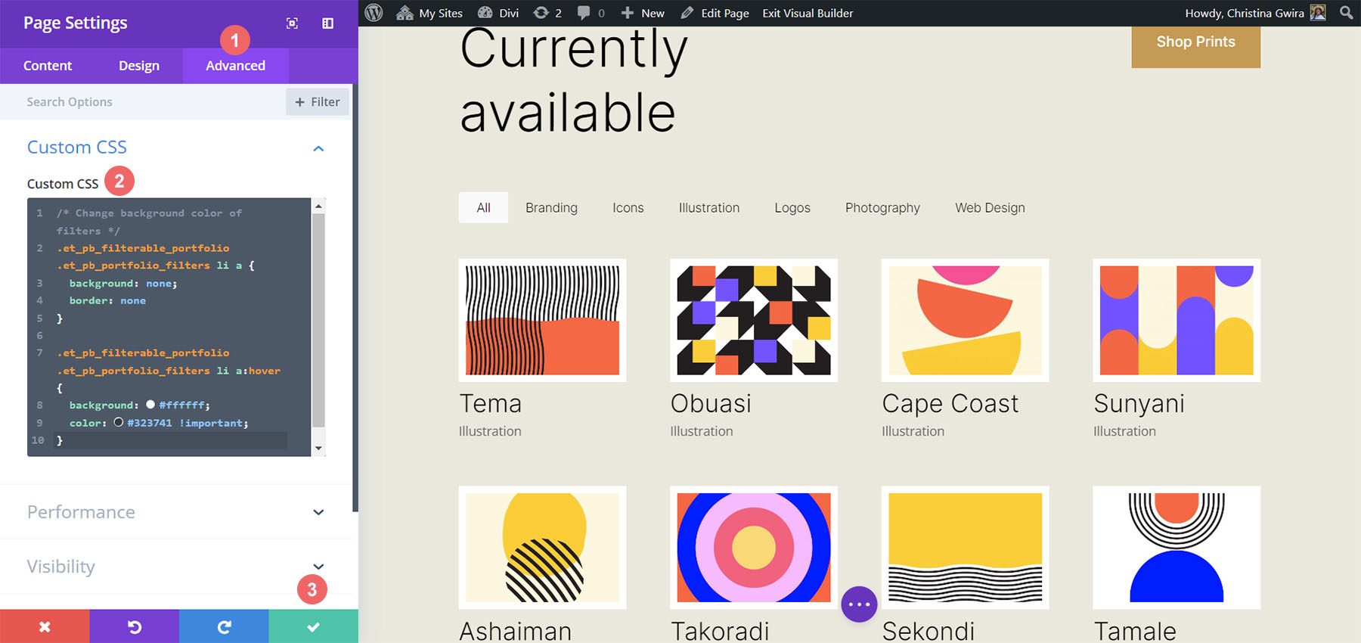Click the Illustration category under Sunyani
Viewport: 1361px width, 643px height.
tap(1124, 431)
